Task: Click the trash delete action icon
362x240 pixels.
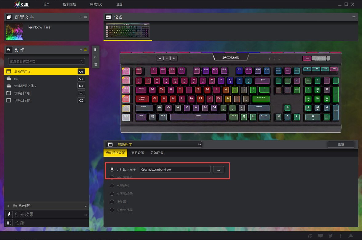Action: [x=96, y=64]
